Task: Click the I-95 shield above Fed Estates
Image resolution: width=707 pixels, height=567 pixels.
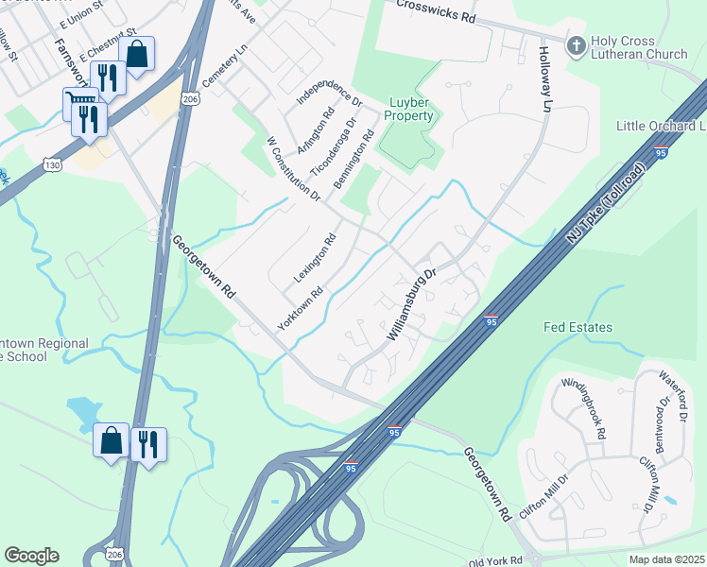Action: point(491,321)
